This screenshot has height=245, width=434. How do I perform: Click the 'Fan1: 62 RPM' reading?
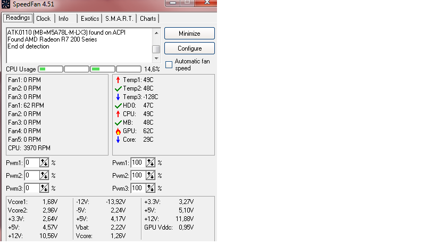pyautogui.click(x=26, y=105)
